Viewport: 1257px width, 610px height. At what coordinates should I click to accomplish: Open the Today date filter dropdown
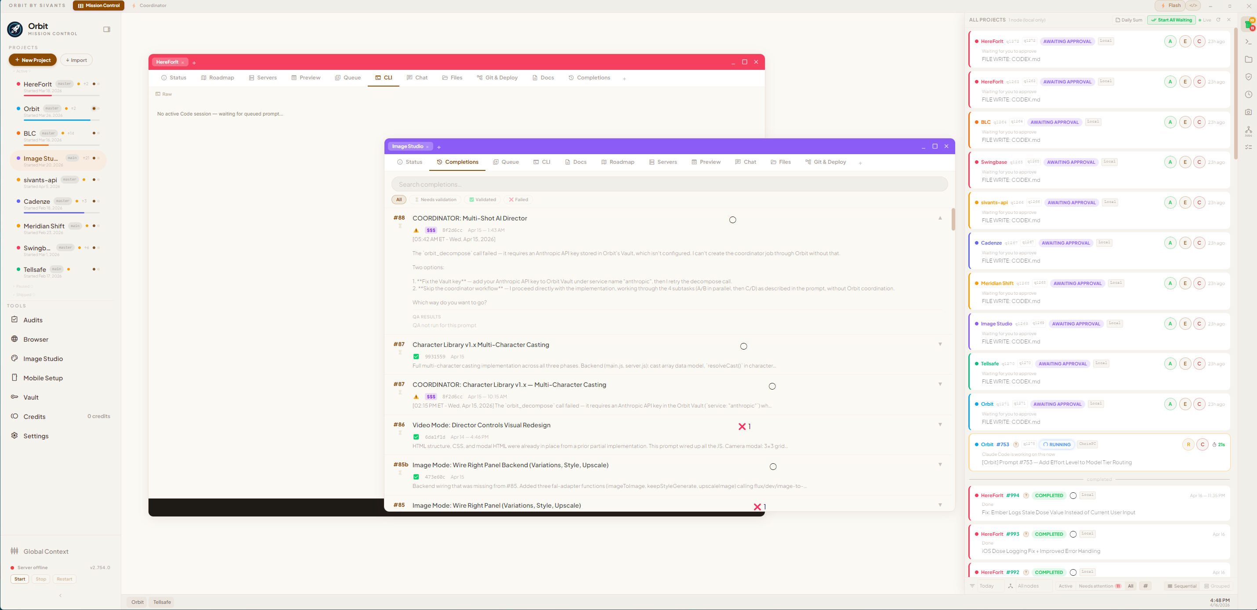986,586
